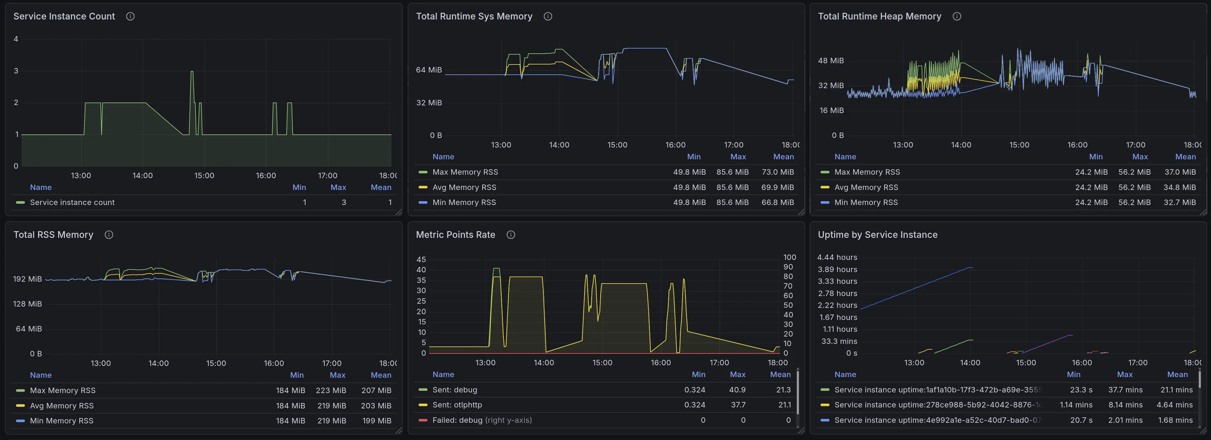Sort Uptime legend by Mean column
The width and height of the screenshot is (1211, 440).
tap(1177, 375)
